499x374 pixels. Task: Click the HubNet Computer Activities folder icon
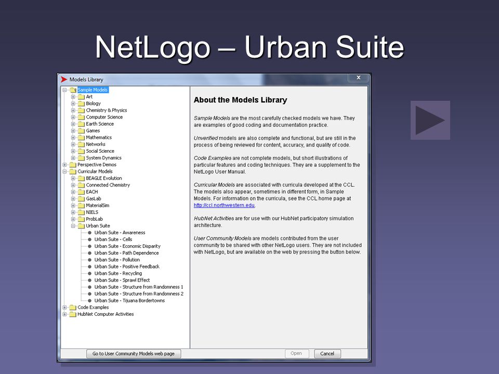73,314
